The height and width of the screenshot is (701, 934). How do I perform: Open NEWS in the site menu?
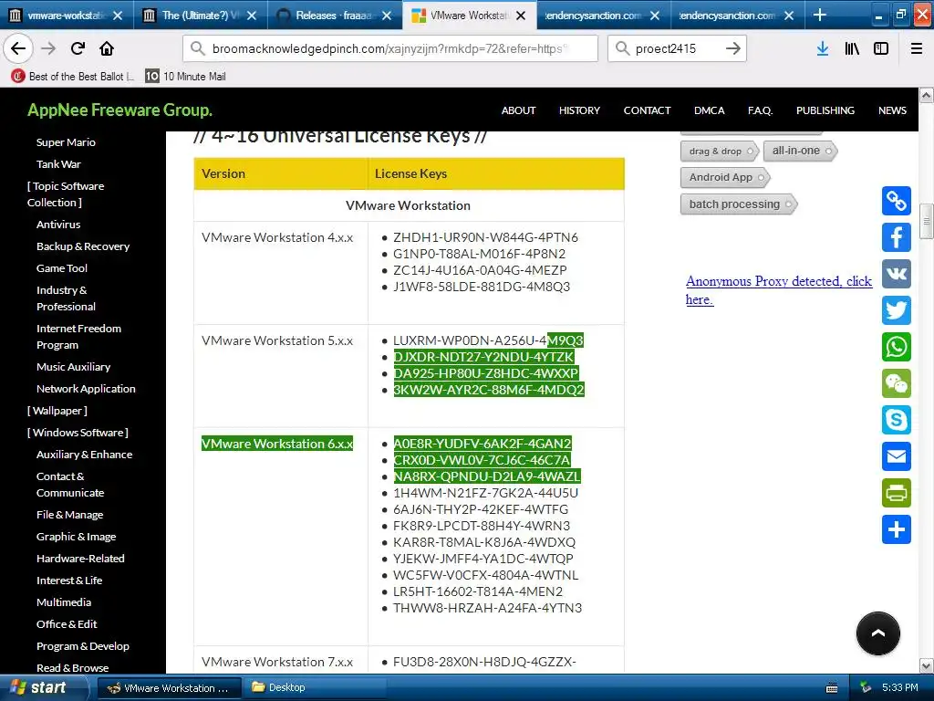(892, 110)
